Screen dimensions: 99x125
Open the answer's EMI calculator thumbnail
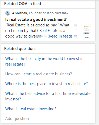(x=83, y=31)
